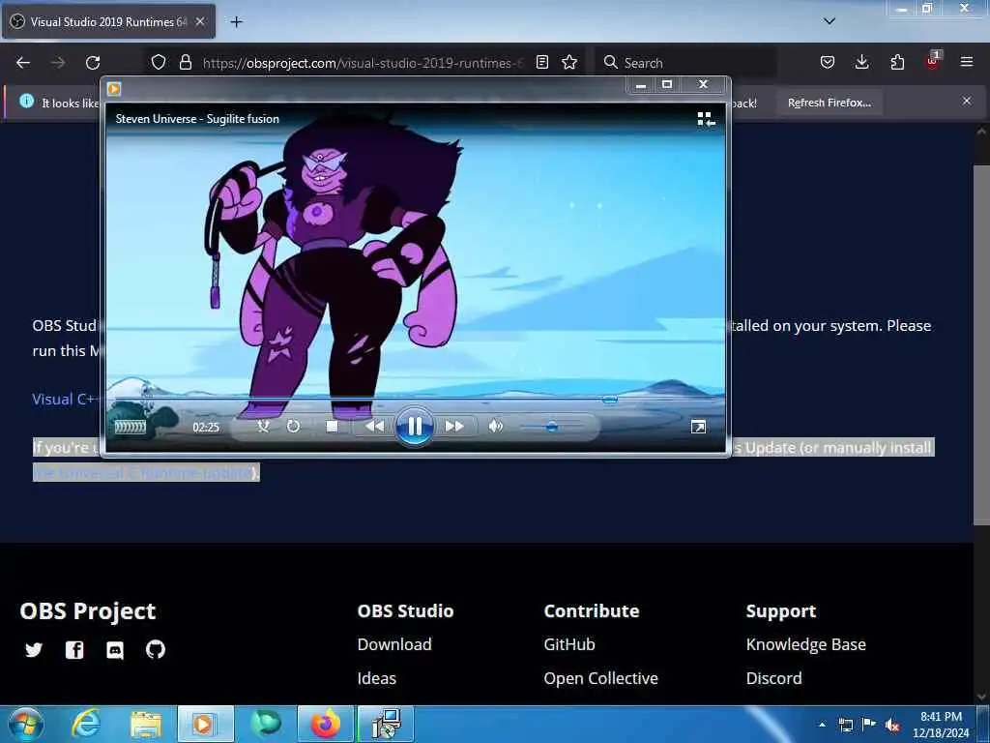Show hidden system tray icons
The width and height of the screenshot is (990, 743).
pos(822,725)
